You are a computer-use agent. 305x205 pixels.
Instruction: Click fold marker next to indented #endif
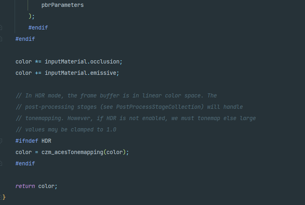[x=1, y=27]
